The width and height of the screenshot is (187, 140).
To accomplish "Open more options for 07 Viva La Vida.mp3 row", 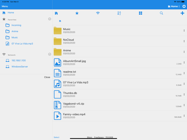I will click(x=184, y=84).
